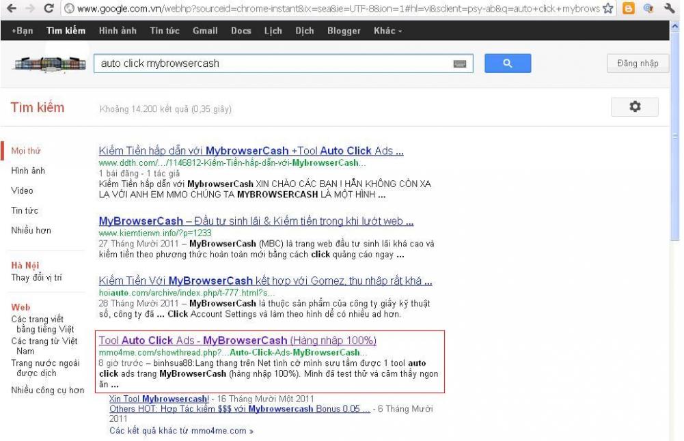Open the Chrome wrench menu icon
Viewport: 684px width, 441px height.
click(x=670, y=8)
